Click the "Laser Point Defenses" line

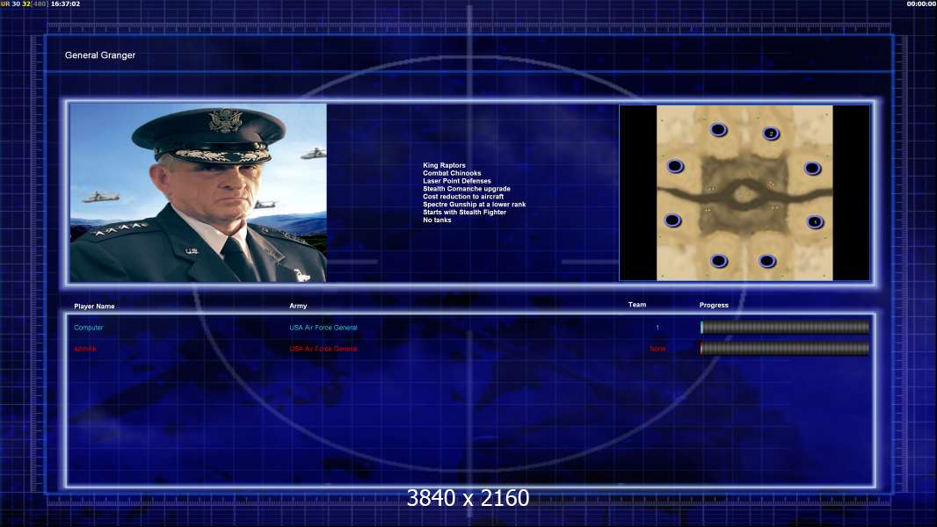pos(456,181)
